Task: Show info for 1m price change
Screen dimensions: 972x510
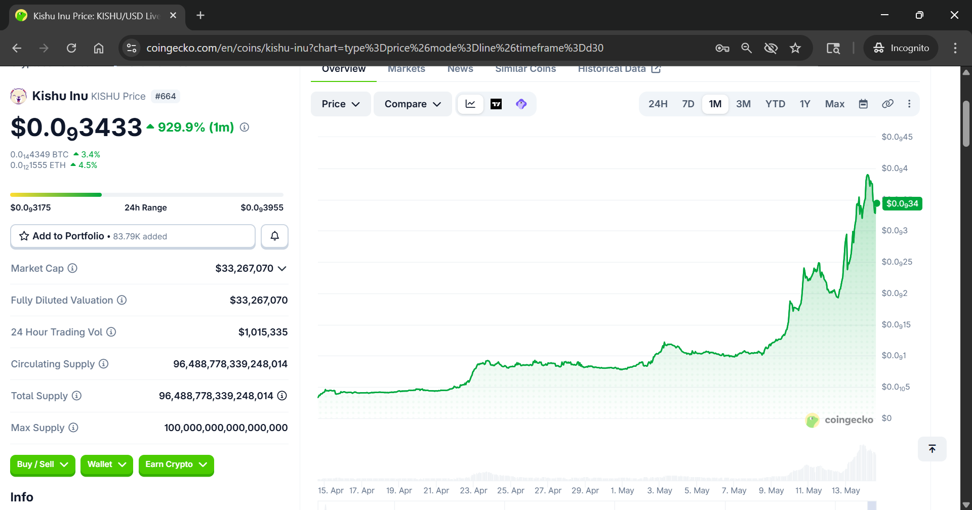Action: (x=245, y=127)
